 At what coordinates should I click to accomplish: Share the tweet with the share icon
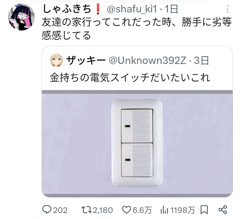click(x=223, y=210)
